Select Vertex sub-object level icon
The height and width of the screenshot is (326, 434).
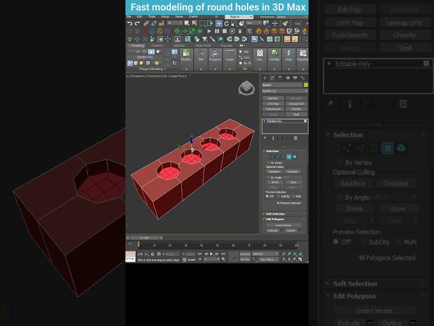tap(272, 157)
